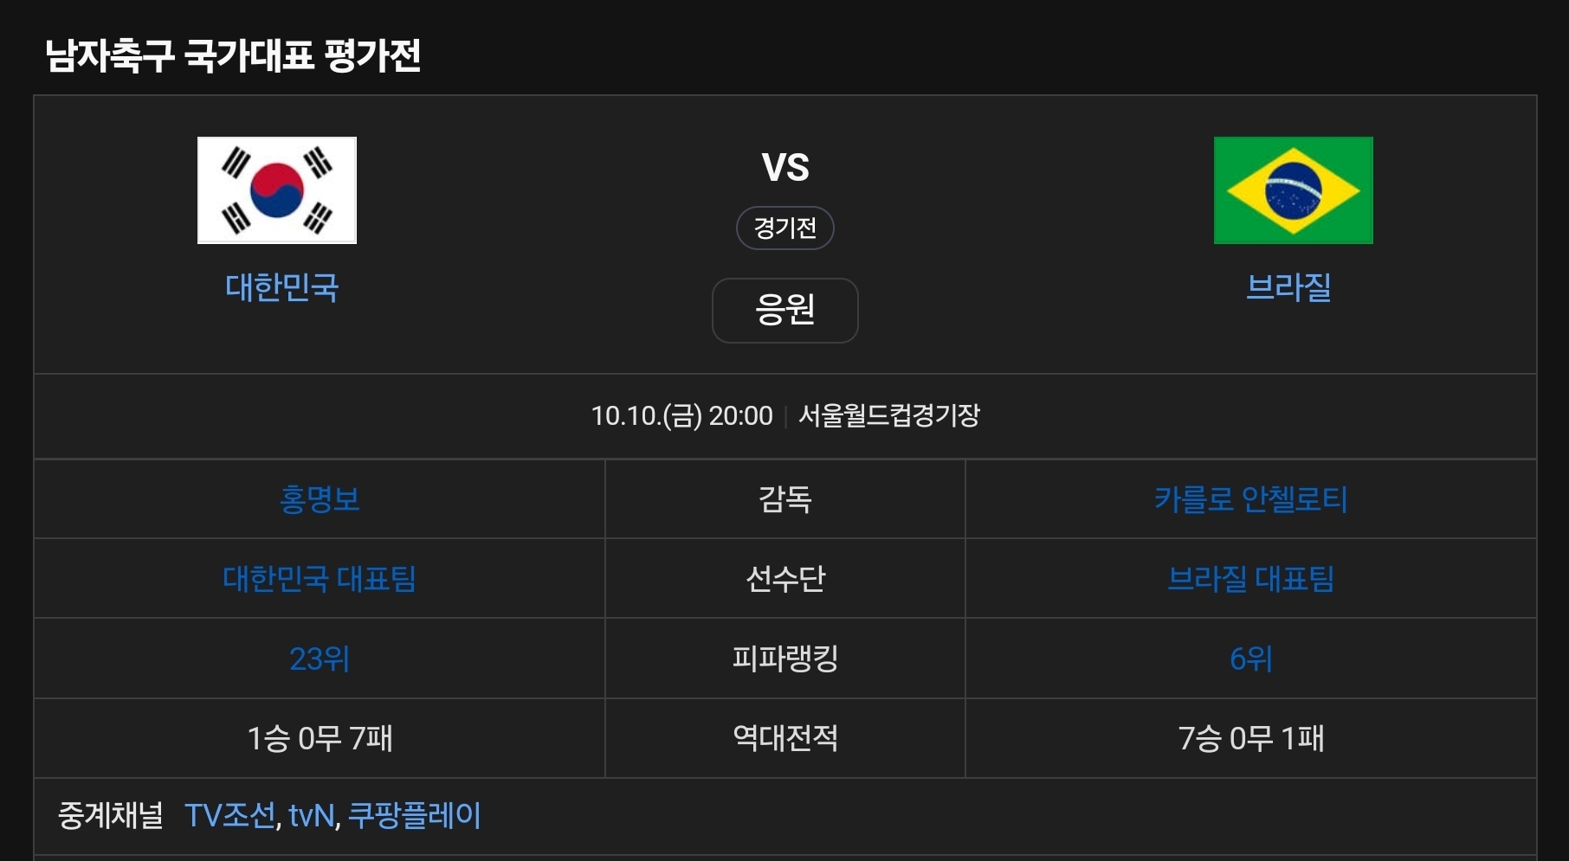View the 대한민국 대표팀 squad link
Image resolution: width=1569 pixels, height=861 pixels.
click(x=320, y=579)
